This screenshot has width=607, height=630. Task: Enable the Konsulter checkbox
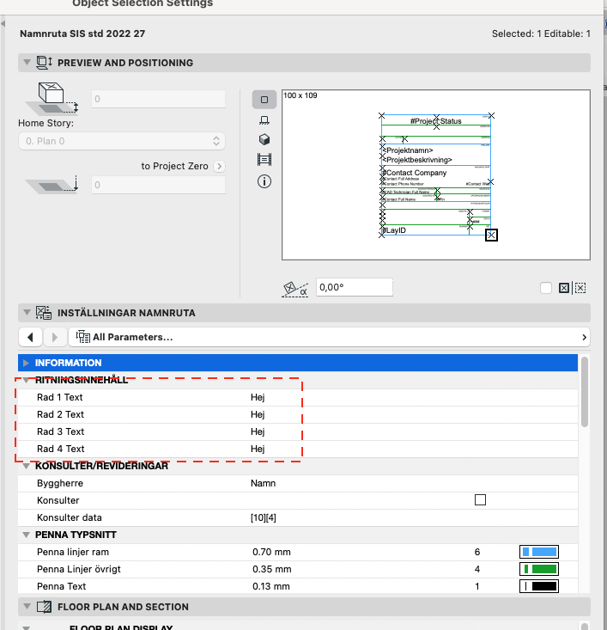[x=481, y=500]
